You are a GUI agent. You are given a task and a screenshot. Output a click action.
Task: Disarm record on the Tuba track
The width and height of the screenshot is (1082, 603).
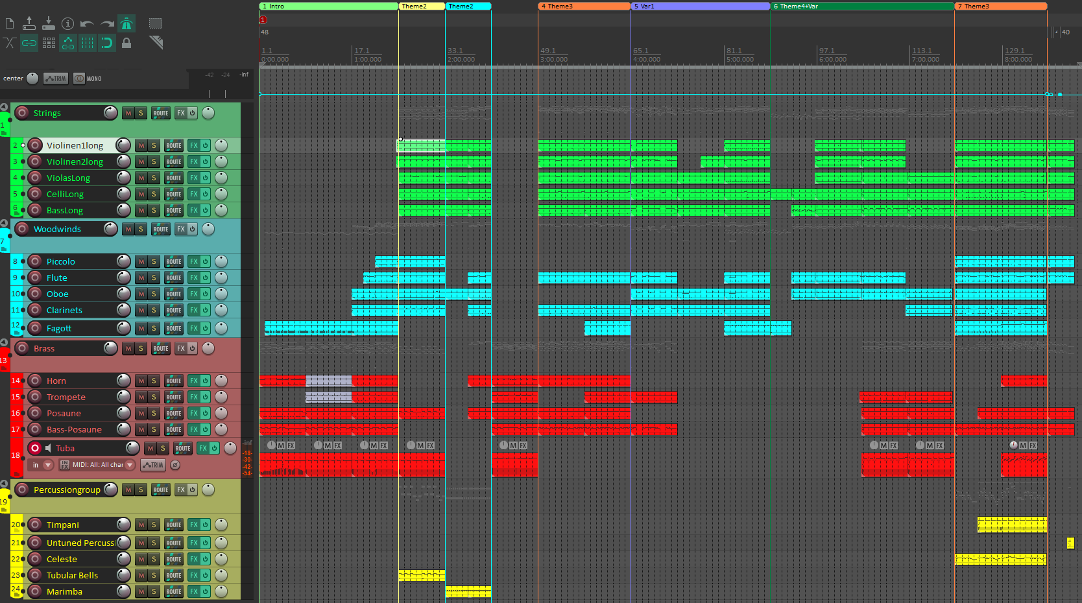coord(35,448)
